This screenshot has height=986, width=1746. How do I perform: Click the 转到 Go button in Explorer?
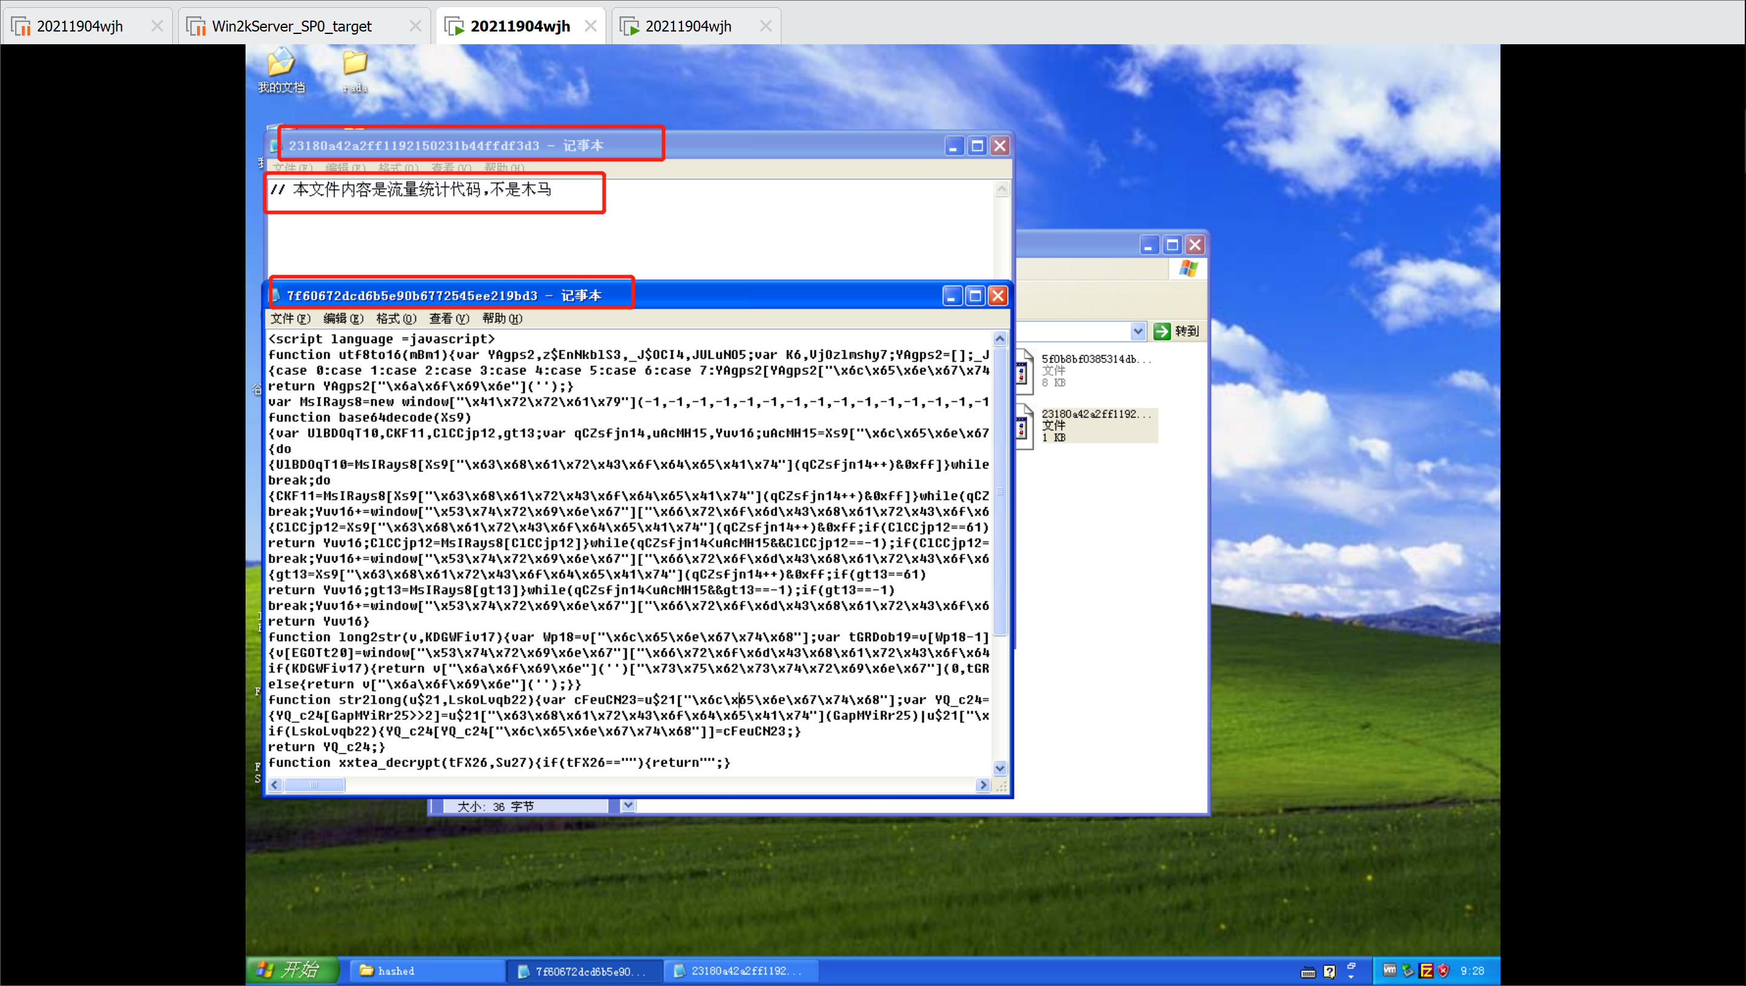1177,331
